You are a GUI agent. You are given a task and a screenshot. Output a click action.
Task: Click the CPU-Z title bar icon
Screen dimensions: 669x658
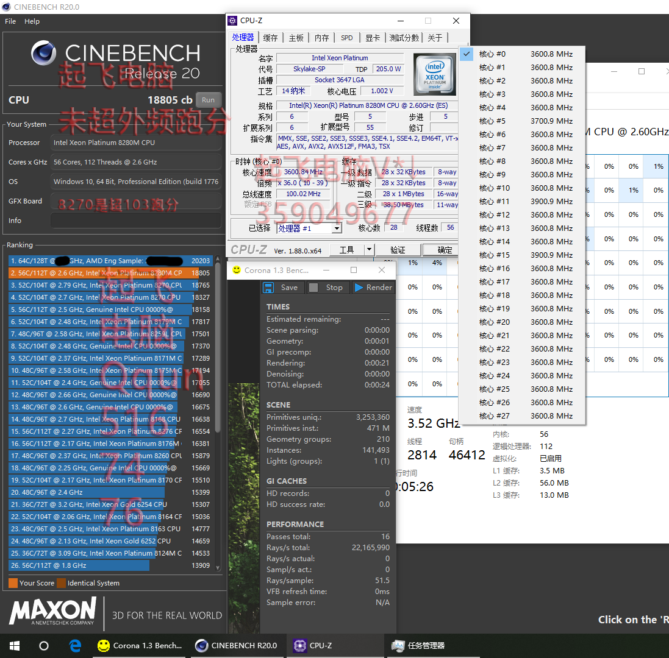[x=232, y=21]
